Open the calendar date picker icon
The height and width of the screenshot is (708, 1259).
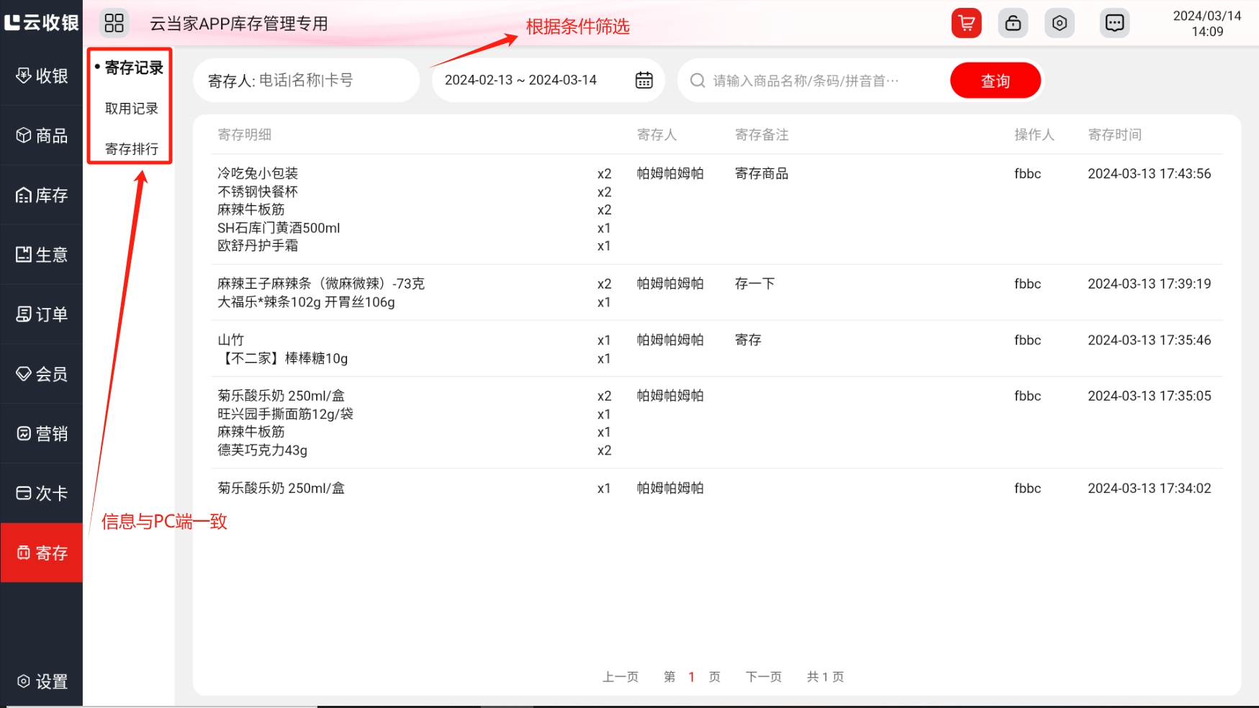[x=644, y=80]
